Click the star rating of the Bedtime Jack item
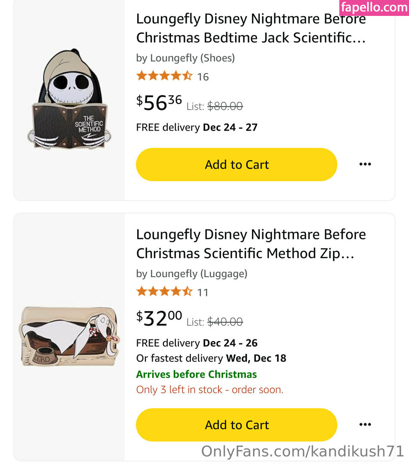This screenshot has height=464, width=409. tap(164, 76)
